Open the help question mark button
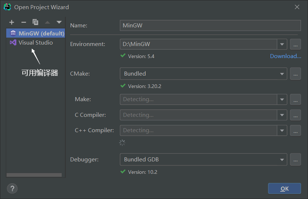This screenshot has height=199, width=308. [12, 188]
